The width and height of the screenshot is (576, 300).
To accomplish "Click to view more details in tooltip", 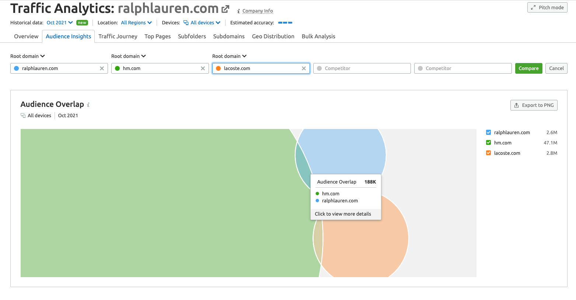I will [343, 214].
